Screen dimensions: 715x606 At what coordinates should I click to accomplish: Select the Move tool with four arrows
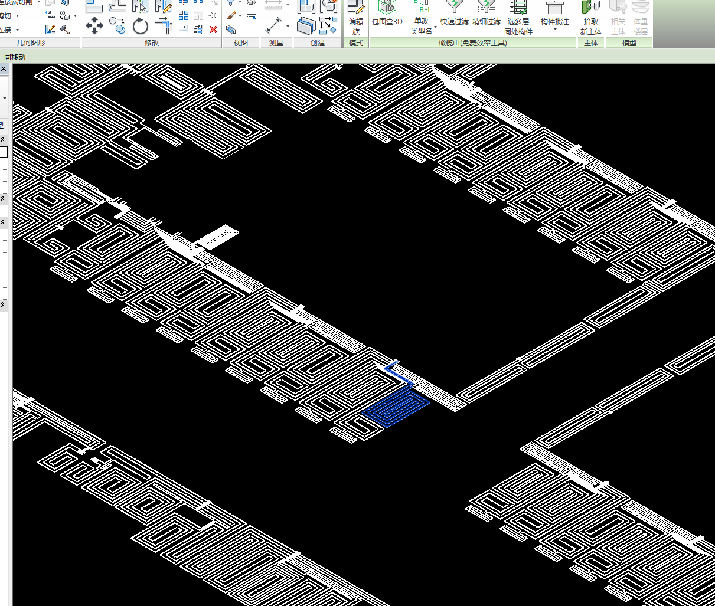(94, 25)
